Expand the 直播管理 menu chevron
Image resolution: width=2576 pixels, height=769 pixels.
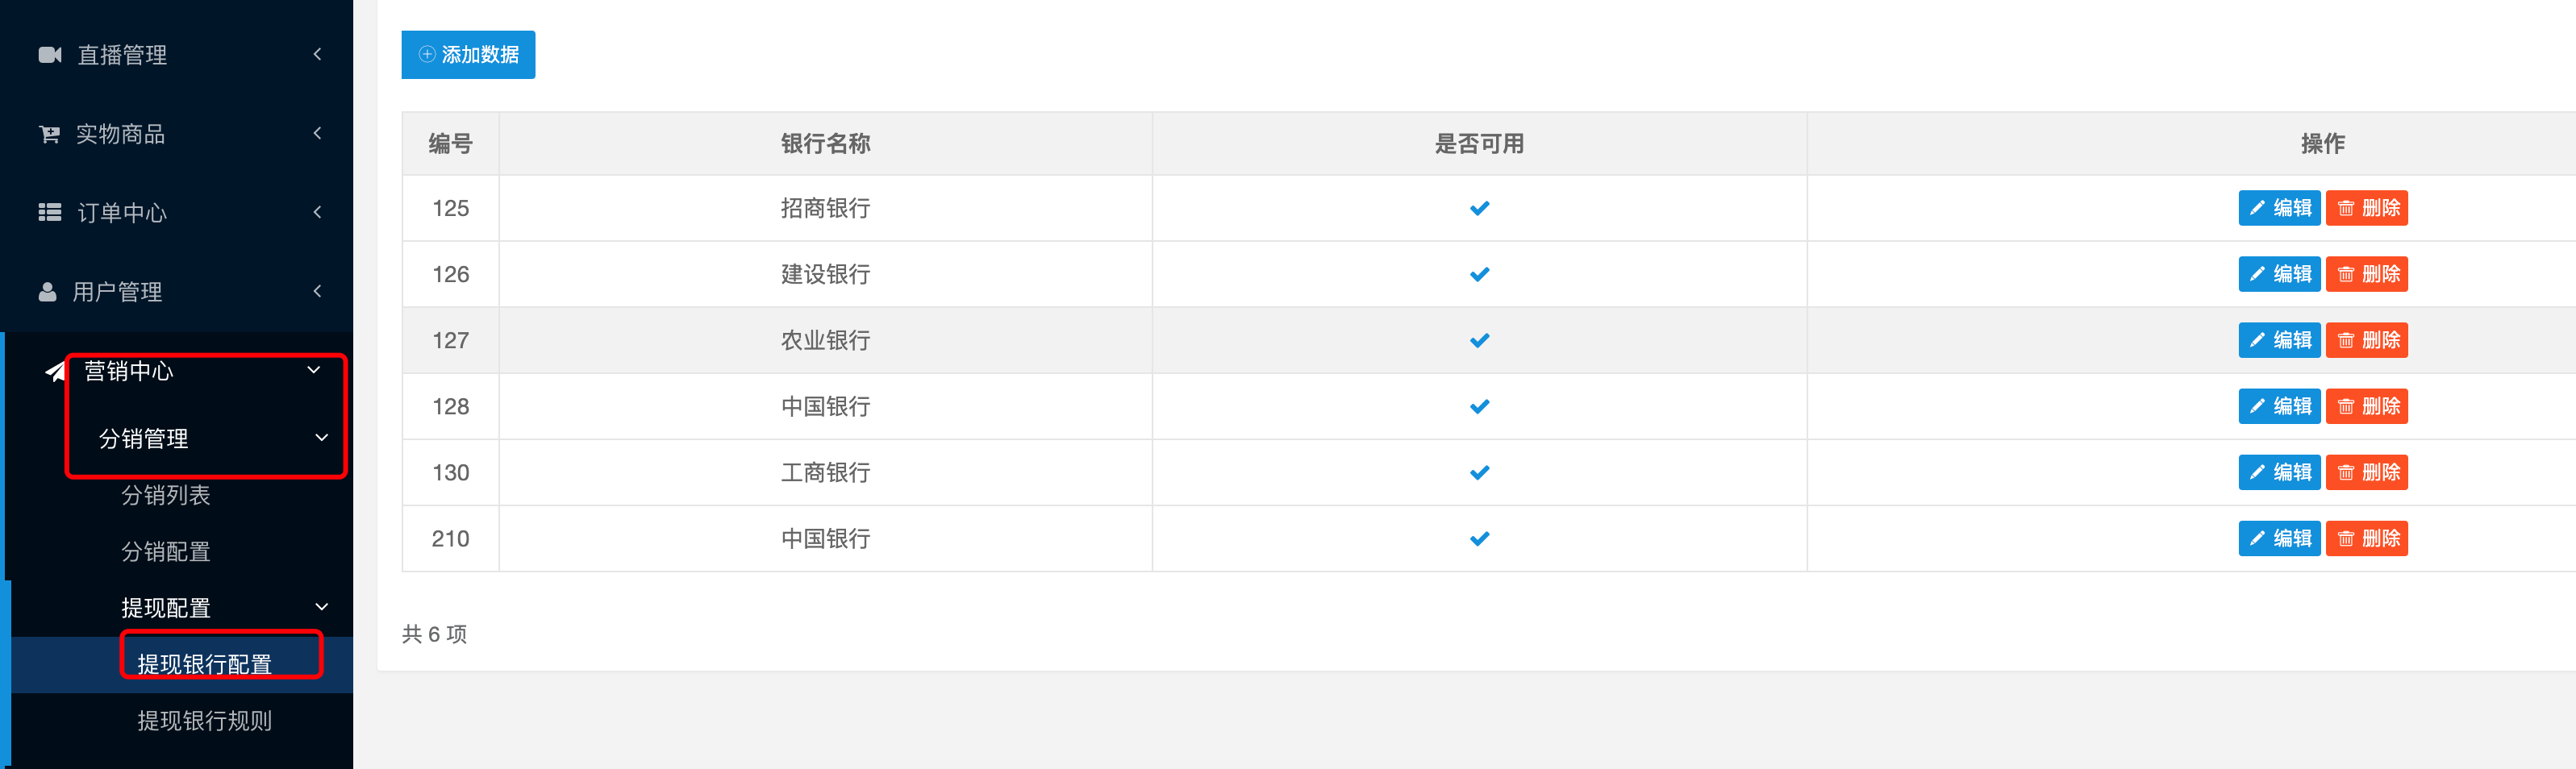[x=317, y=54]
